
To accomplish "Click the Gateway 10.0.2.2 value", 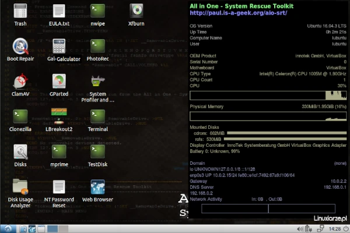I will pos(338,181).
